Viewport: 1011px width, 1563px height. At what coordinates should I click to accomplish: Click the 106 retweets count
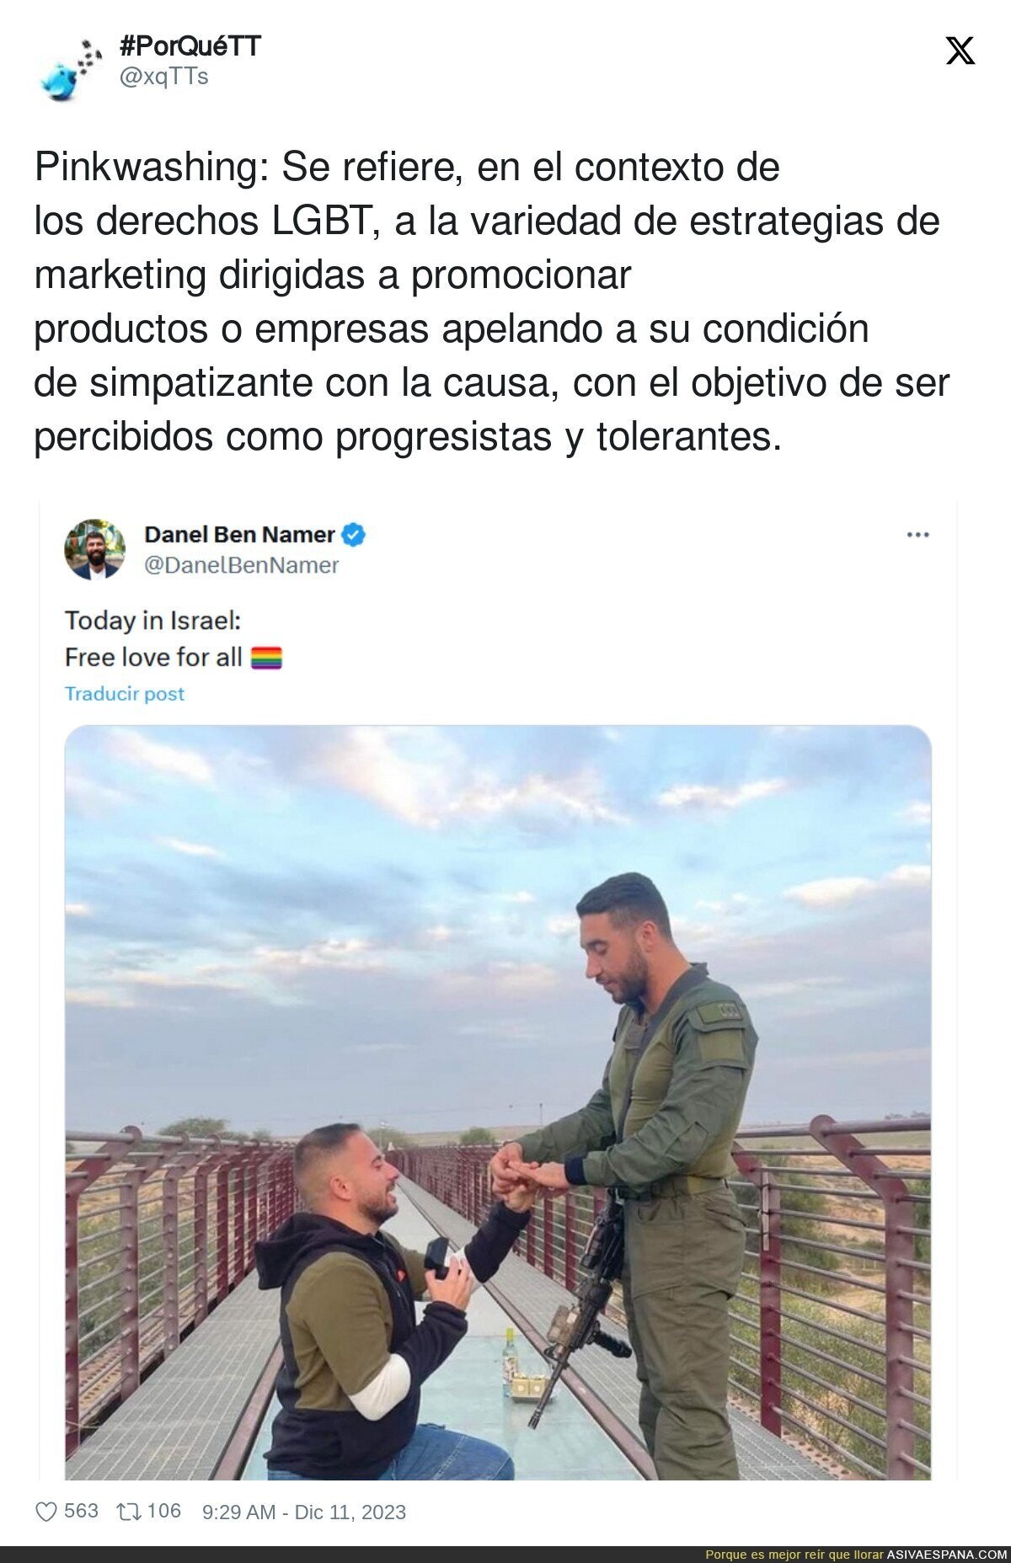point(164,1511)
